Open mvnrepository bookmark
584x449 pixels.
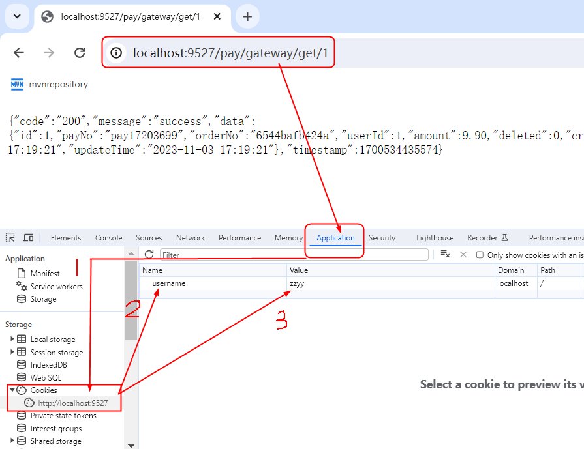[x=50, y=85]
